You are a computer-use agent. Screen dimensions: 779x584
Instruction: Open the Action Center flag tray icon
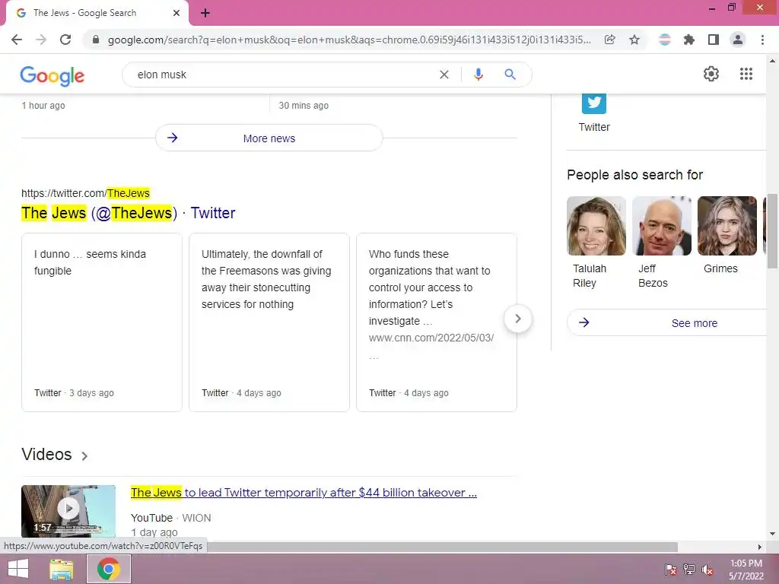pos(671,570)
